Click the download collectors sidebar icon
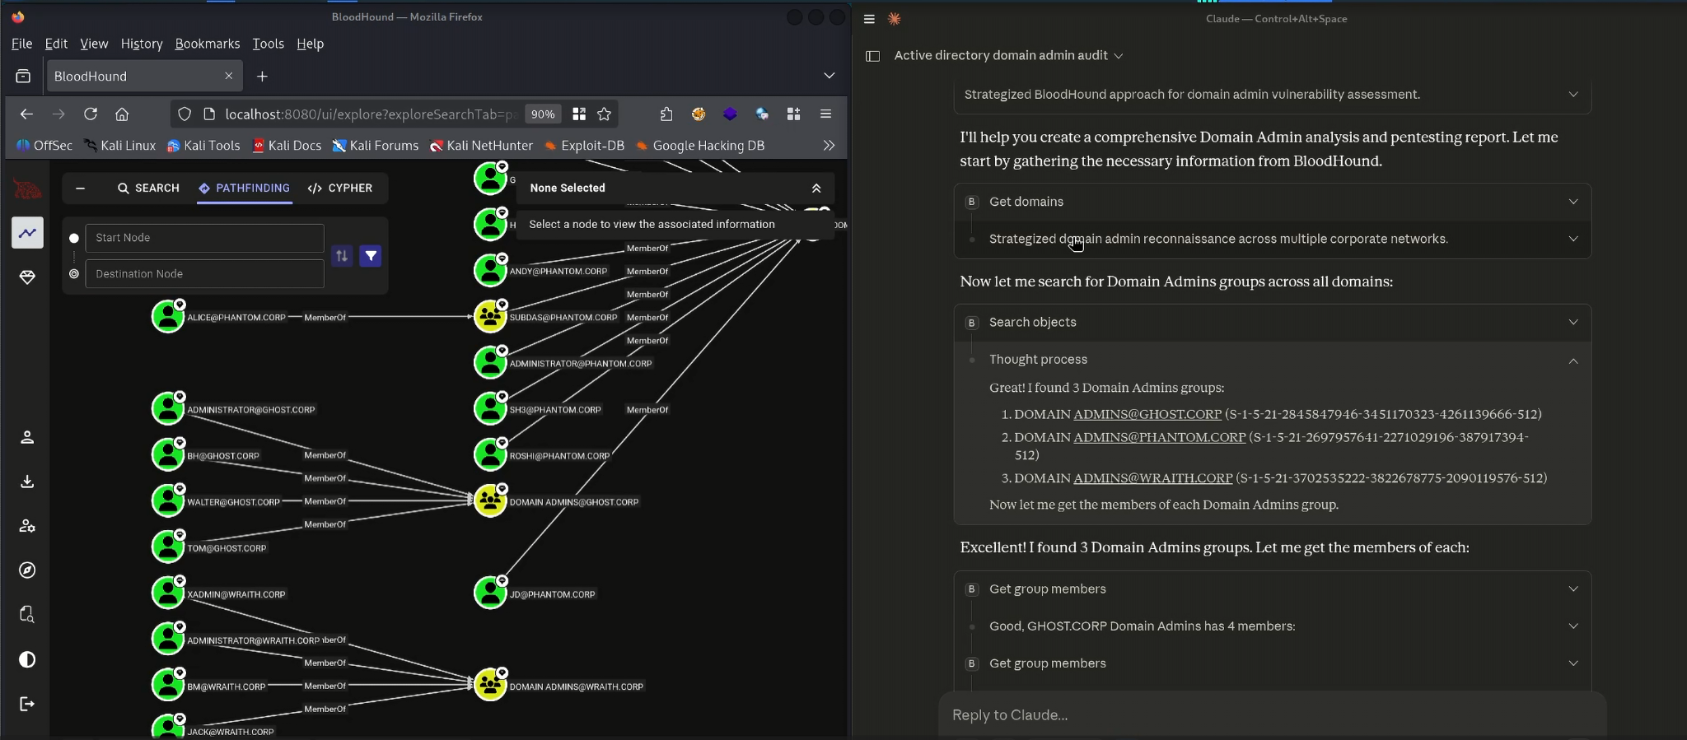Image resolution: width=1687 pixels, height=740 pixels. [x=27, y=482]
